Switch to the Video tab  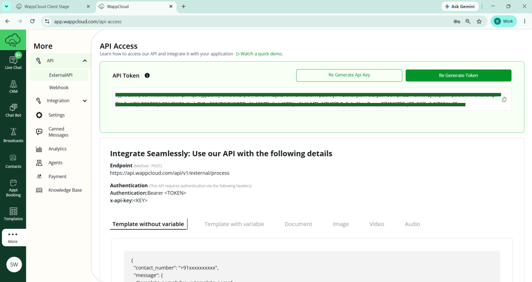[377, 224]
